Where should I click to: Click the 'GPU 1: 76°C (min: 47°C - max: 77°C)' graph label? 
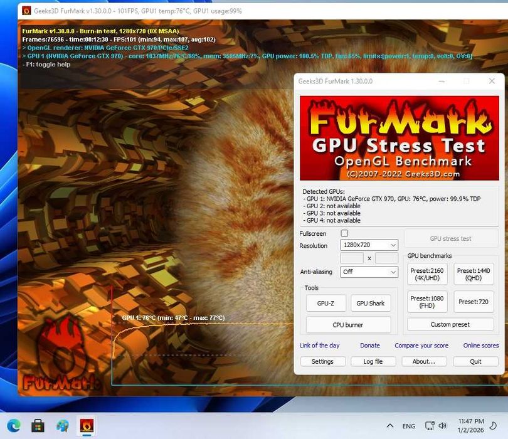[x=173, y=317]
